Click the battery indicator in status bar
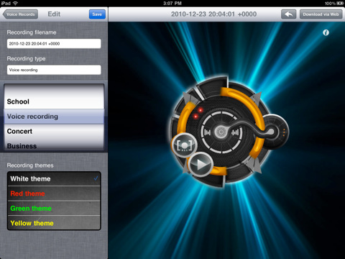 coord(340,4)
